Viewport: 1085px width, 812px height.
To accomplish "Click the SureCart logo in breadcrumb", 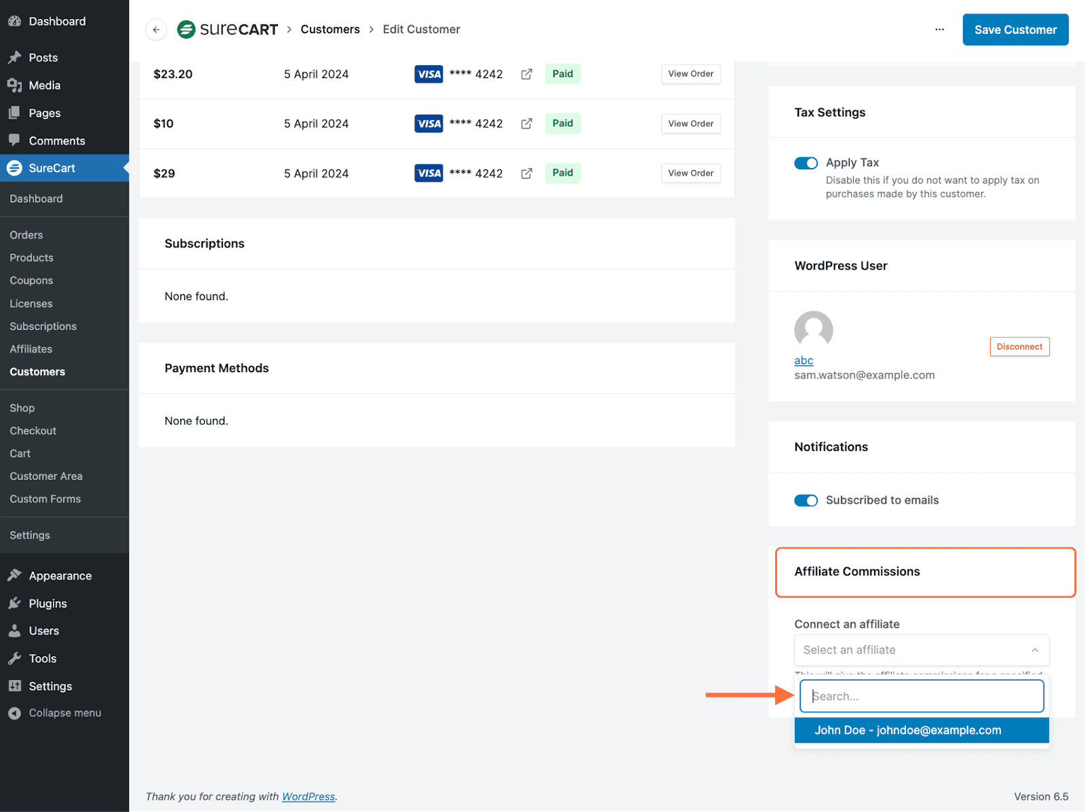I will [228, 30].
